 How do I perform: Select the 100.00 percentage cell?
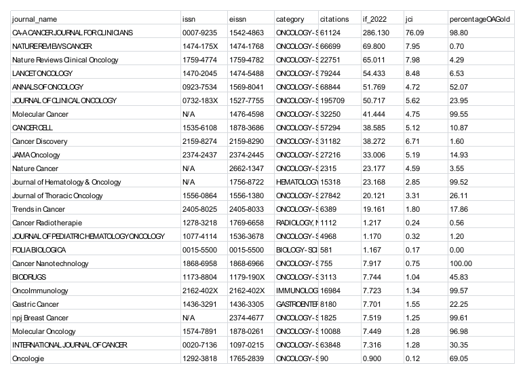[x=461, y=263]
